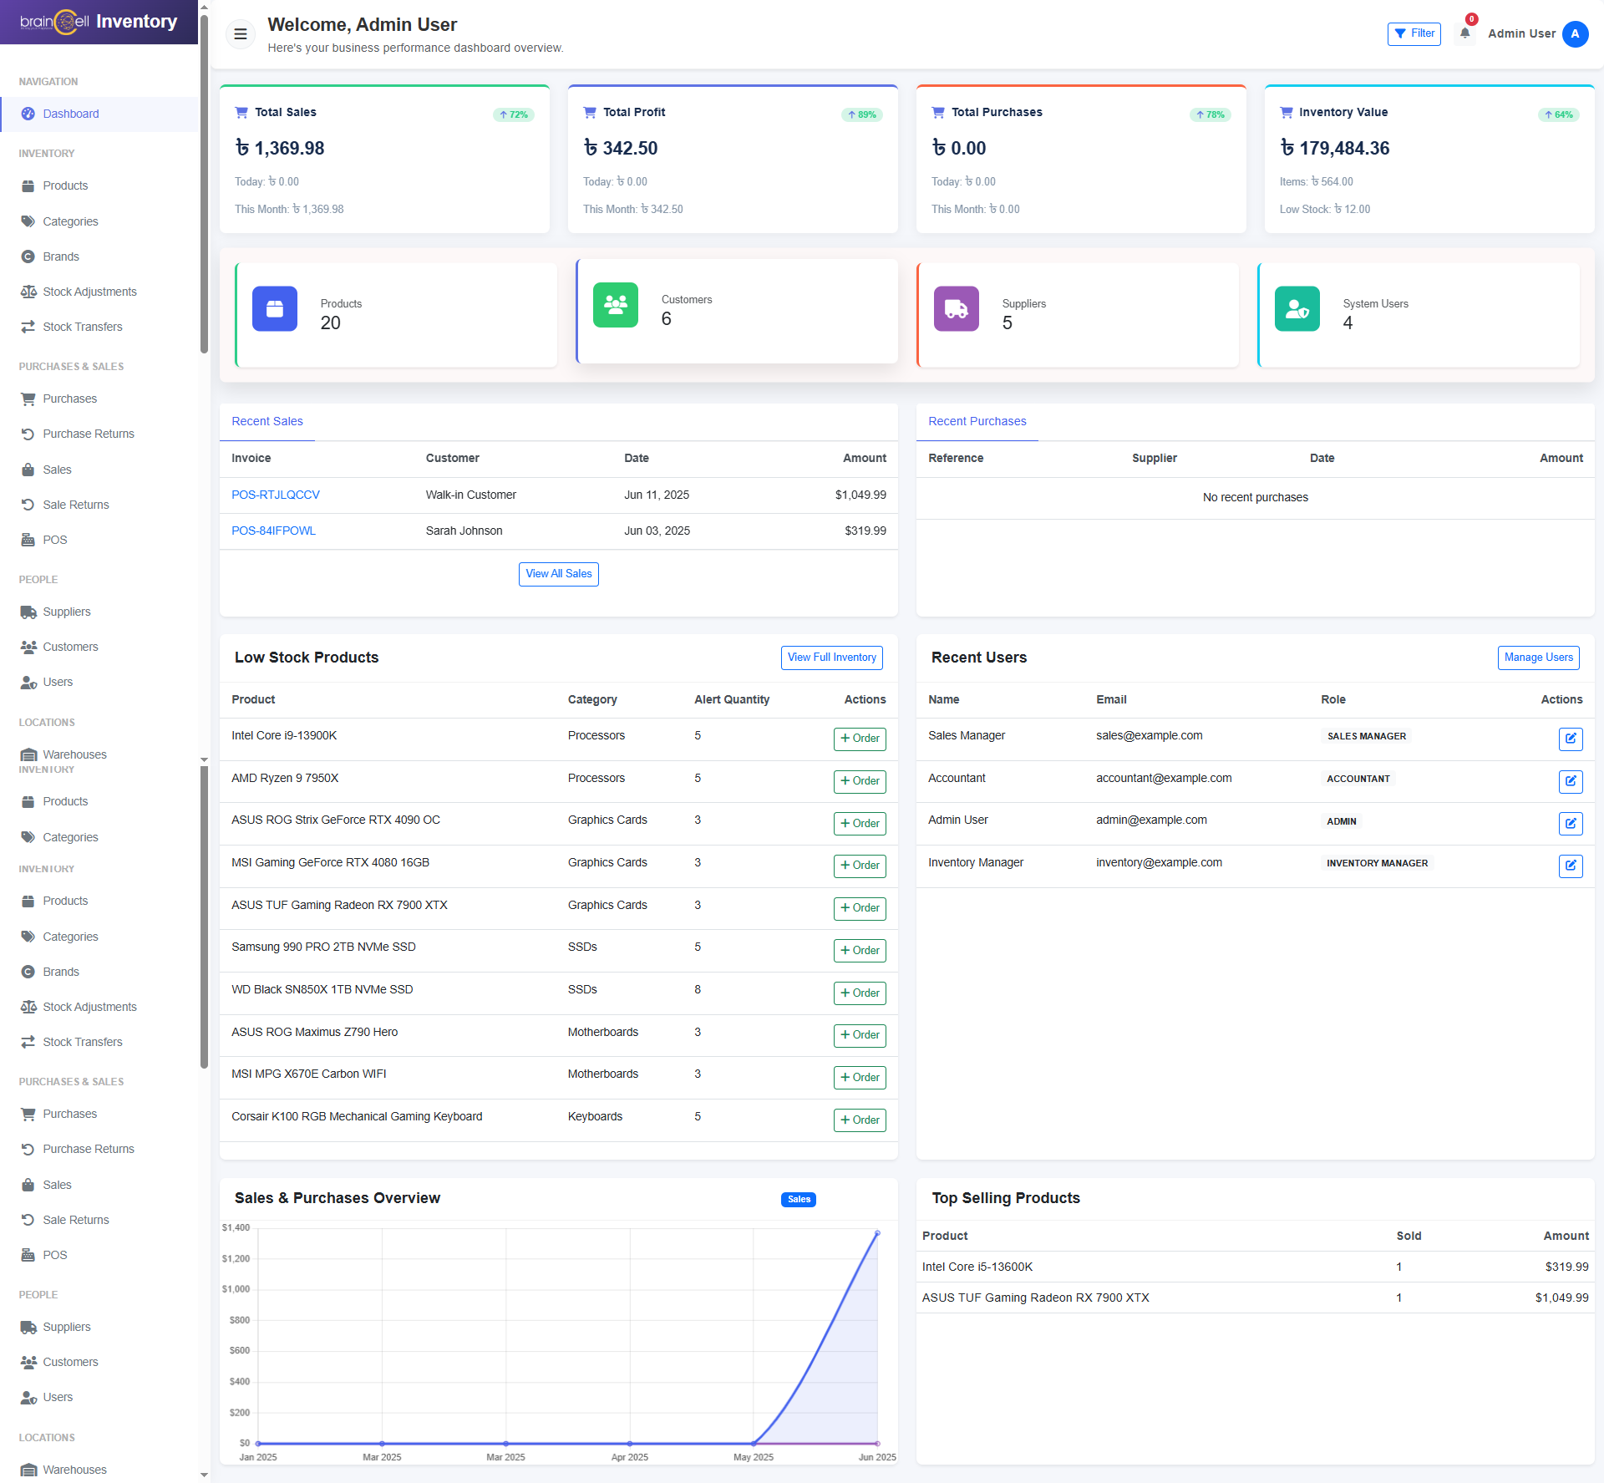Click the Admin User avatar circle
This screenshot has height=1483, width=1604.
(1575, 33)
